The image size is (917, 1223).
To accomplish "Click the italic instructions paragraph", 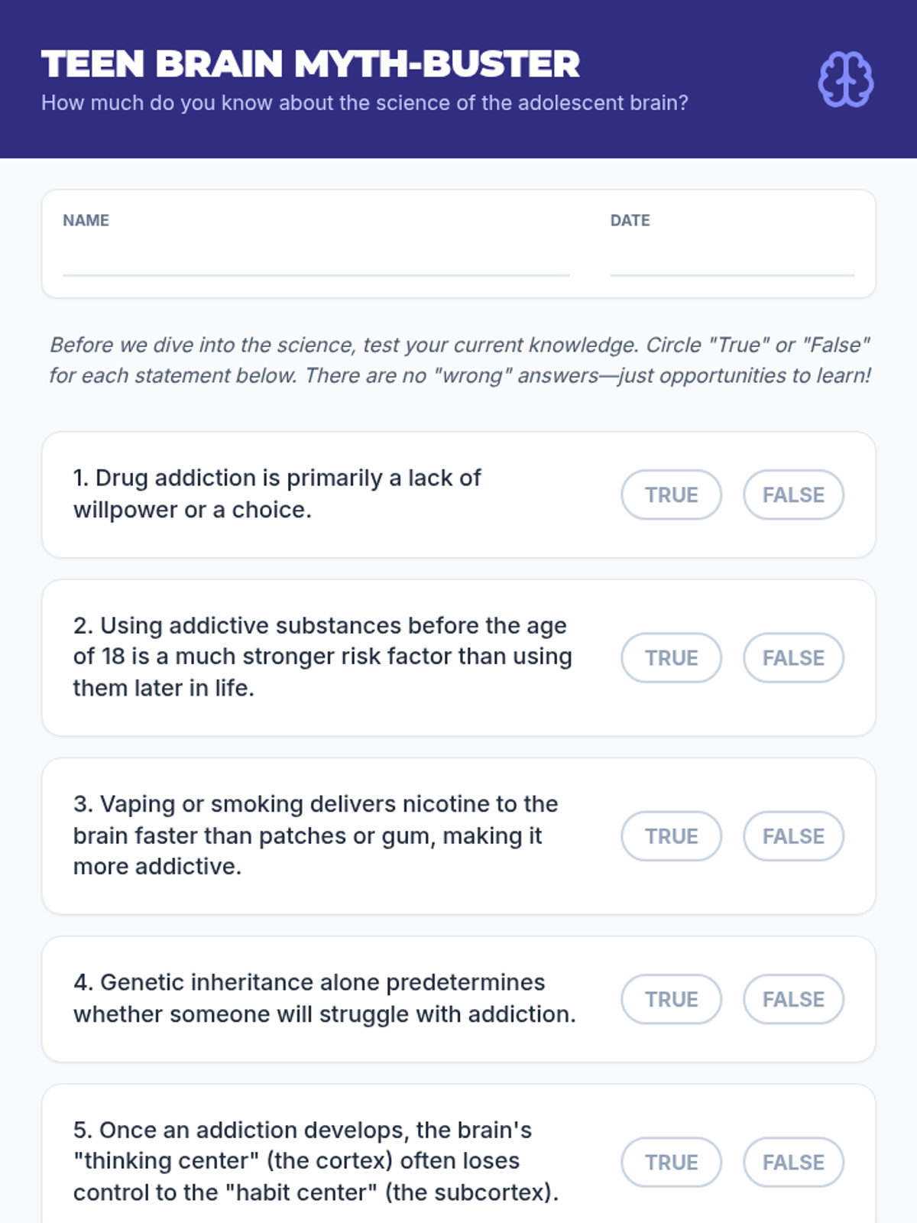I will (458, 360).
